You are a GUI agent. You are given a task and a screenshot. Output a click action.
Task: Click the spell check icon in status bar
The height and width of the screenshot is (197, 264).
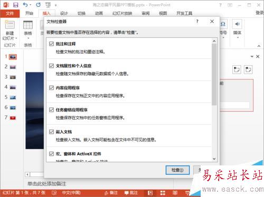pyautogui.click(x=54, y=193)
